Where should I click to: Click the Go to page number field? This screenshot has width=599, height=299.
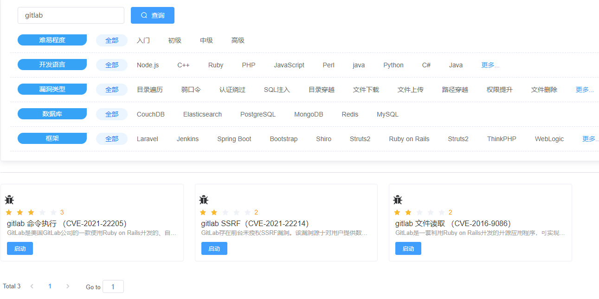(x=113, y=286)
